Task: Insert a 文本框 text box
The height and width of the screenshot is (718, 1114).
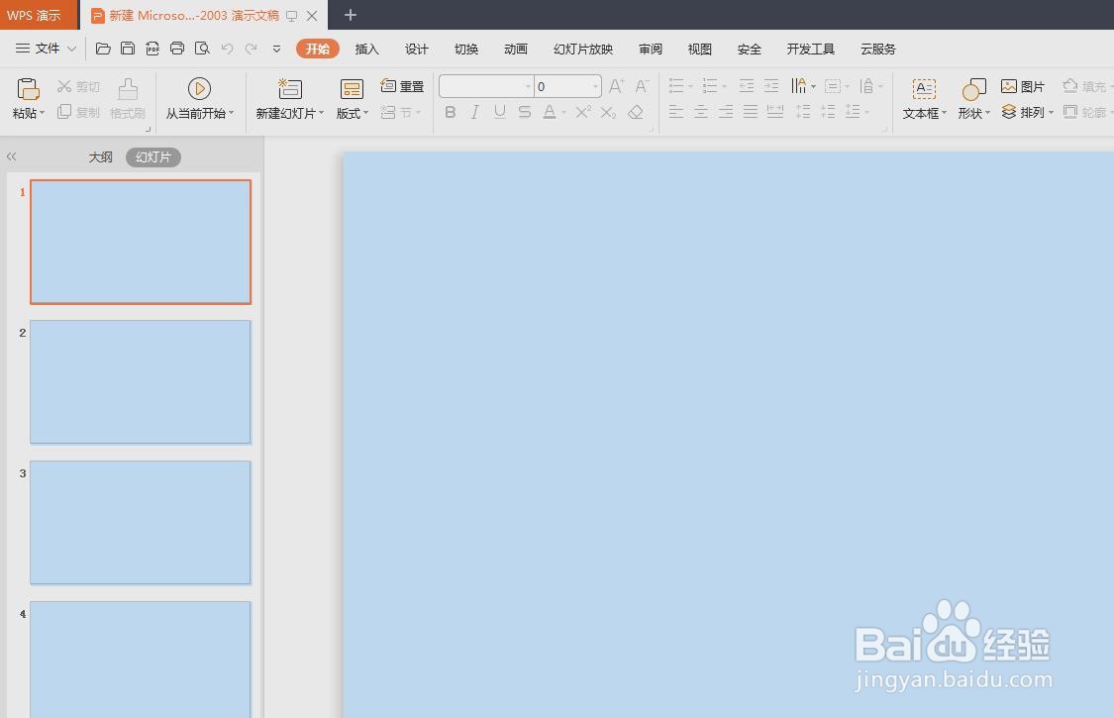Action: [924, 98]
